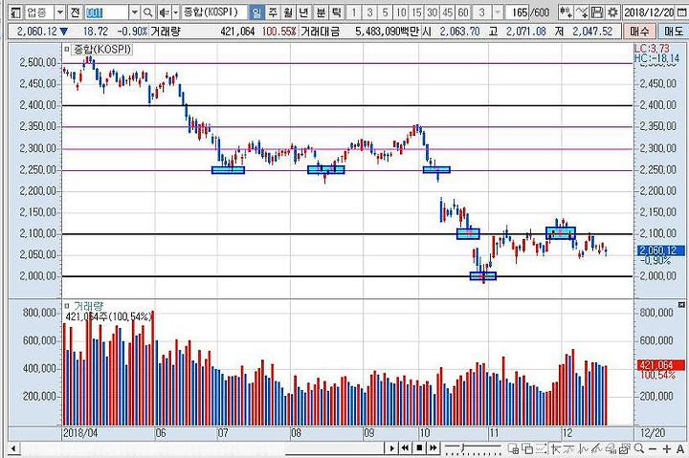Click the red 421,064 volume label on axis
The width and height of the screenshot is (689, 458).
click(x=661, y=365)
